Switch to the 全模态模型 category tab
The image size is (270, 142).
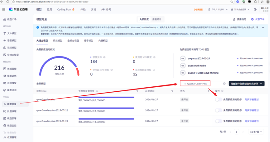[x=73, y=41]
